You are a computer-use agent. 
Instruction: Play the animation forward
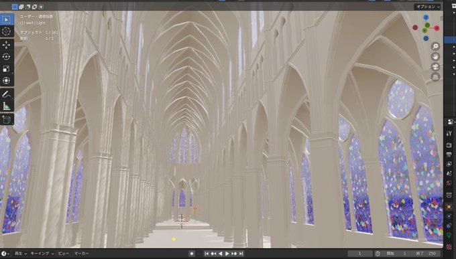pyautogui.click(x=227, y=254)
